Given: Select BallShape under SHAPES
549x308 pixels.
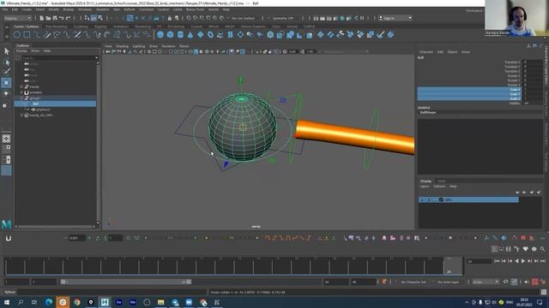Looking at the screenshot, I should [428, 112].
